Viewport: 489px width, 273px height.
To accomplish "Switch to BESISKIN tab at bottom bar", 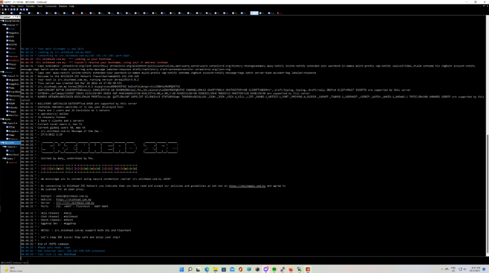I will 5,262.
